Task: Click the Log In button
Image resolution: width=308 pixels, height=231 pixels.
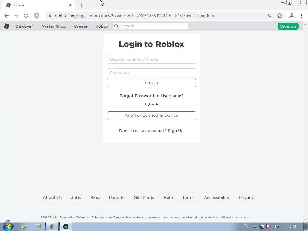Action: [x=152, y=83]
